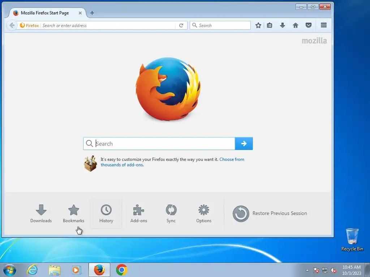Save to Pocket icon

pyautogui.click(x=309, y=25)
